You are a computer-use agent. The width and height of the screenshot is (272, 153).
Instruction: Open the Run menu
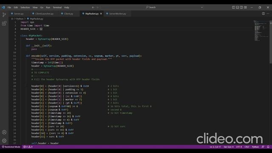(48, 8)
